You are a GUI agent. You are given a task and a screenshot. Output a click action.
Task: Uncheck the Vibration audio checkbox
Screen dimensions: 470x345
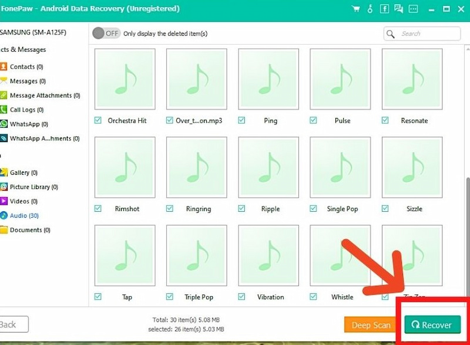pos(241,297)
